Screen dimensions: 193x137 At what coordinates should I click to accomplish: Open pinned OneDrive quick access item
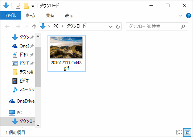(23, 46)
